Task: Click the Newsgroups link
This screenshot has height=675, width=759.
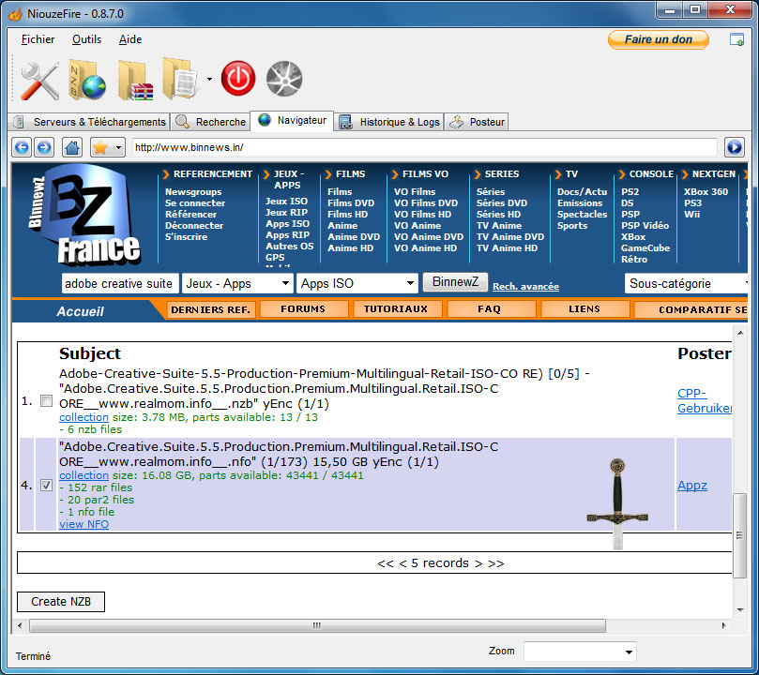Action: (193, 192)
